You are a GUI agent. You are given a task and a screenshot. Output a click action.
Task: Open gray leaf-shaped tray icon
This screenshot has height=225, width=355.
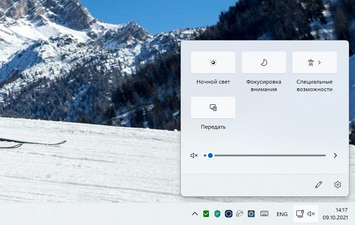[240, 214]
